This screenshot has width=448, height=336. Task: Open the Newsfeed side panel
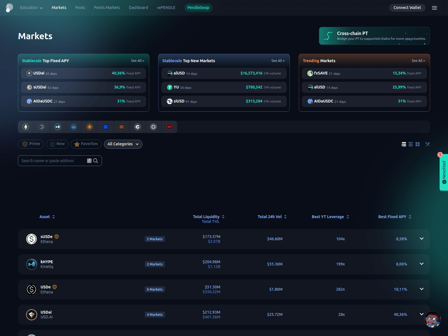(x=444, y=172)
